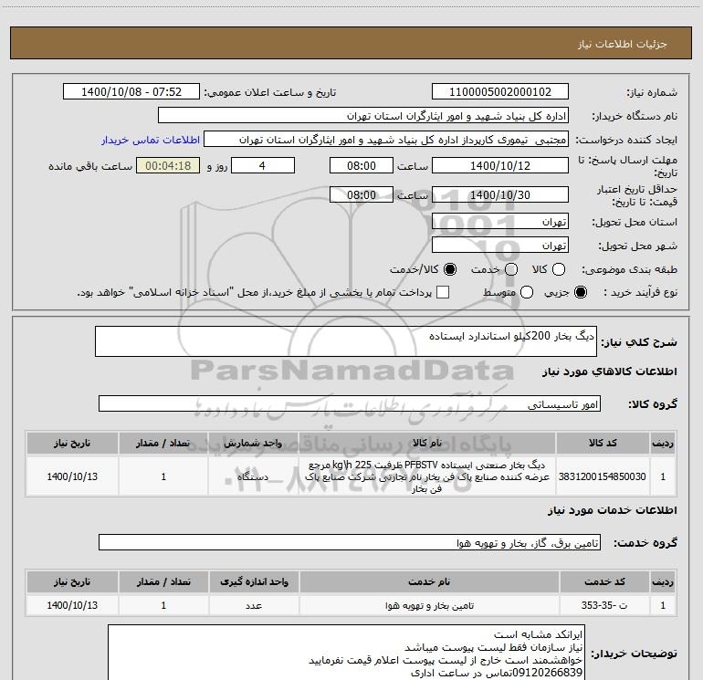Click the services table date 1400/10/13 cell
Viewport: 703px width, 680px height.
pos(72,605)
